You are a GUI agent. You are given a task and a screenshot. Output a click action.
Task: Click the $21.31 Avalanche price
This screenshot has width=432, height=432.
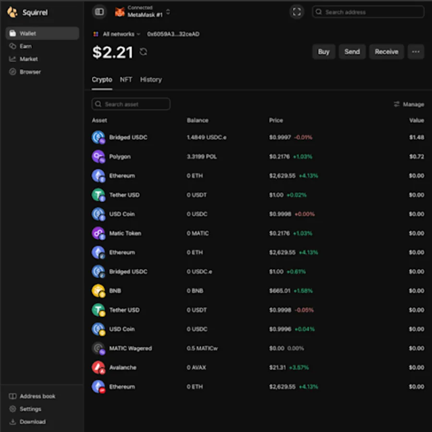tap(277, 367)
